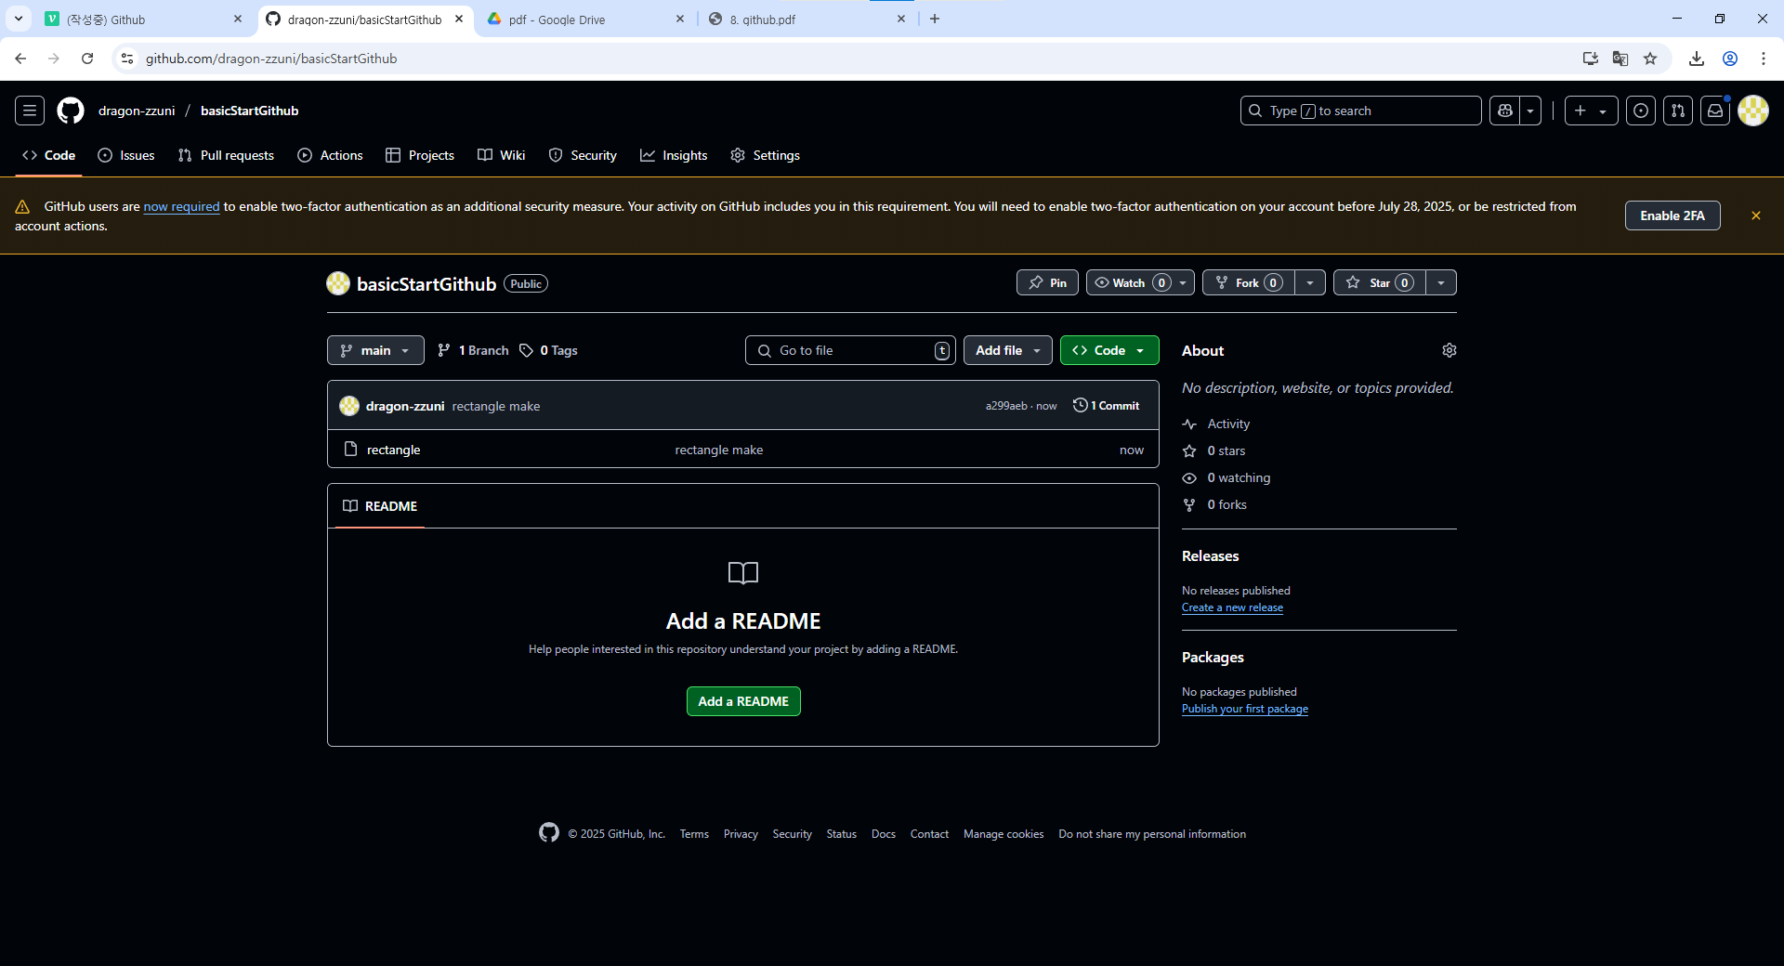Open the notifications inbox icon

point(1715,111)
